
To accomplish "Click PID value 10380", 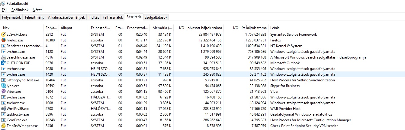I will (50, 40).
